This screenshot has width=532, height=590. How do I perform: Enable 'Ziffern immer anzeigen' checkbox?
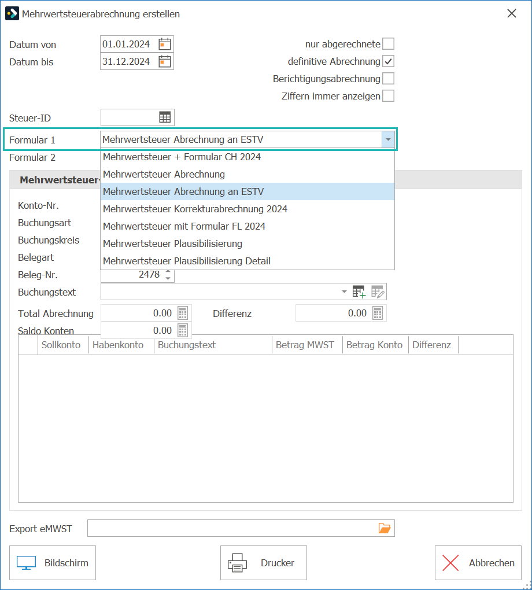(388, 95)
